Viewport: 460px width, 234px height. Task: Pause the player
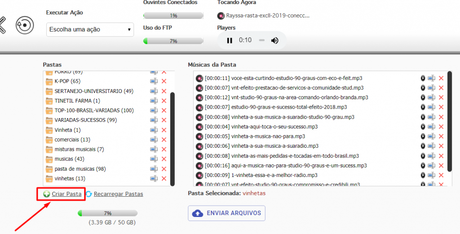[230, 40]
